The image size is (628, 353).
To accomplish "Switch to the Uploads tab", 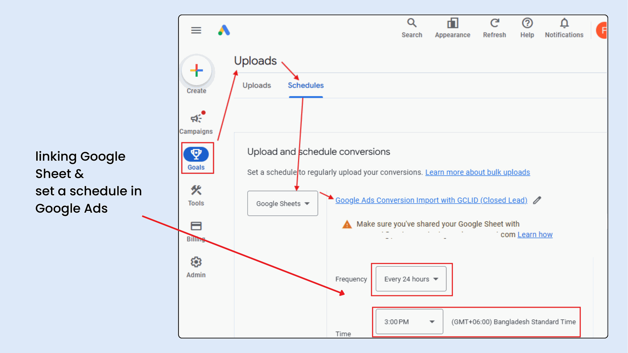I will click(257, 85).
